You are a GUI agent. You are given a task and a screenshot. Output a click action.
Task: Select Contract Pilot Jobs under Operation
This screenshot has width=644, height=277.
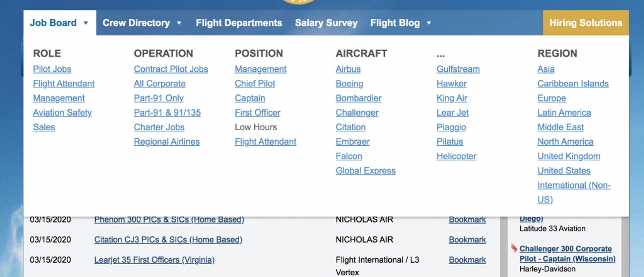click(171, 69)
